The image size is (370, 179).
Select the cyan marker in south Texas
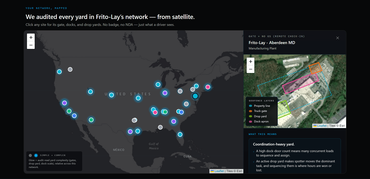[138, 131]
